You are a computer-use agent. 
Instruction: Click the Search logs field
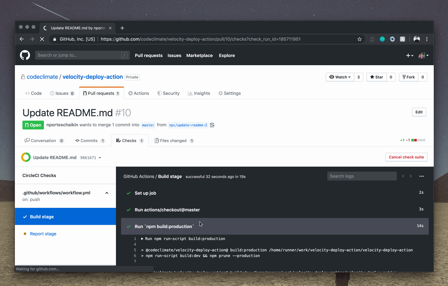pyautogui.click(x=362, y=176)
